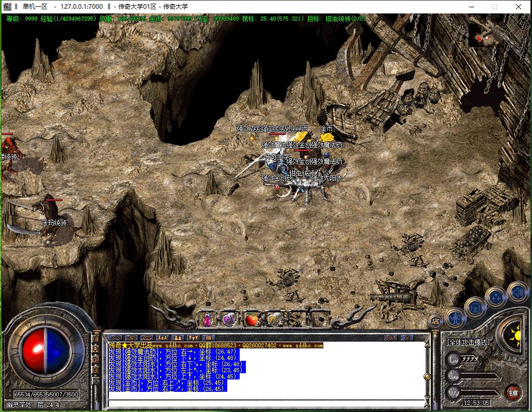Viewport: 532px width, 412px height.
Task: Use the red apple in belt slot 3
Action: (252, 319)
